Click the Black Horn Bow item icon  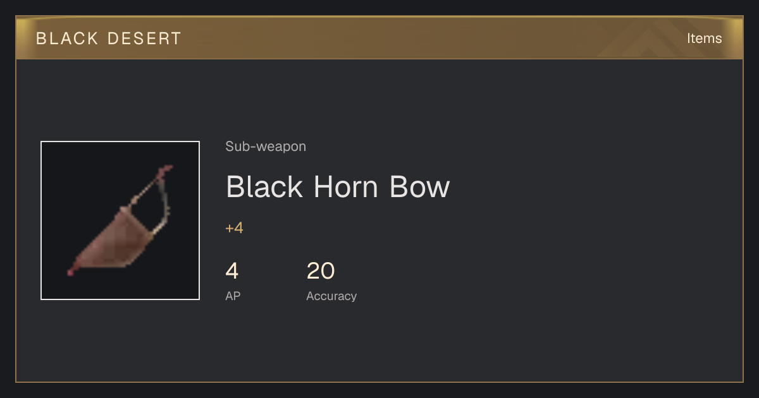pyautogui.click(x=120, y=220)
